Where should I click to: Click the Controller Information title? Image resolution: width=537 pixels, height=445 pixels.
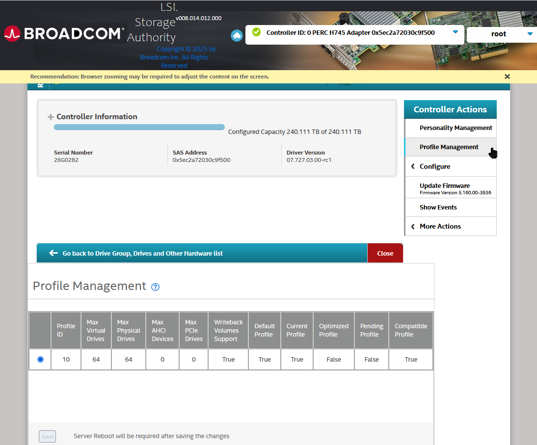coord(97,117)
